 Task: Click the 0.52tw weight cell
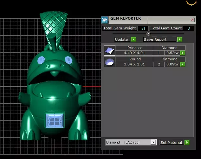point(172,53)
